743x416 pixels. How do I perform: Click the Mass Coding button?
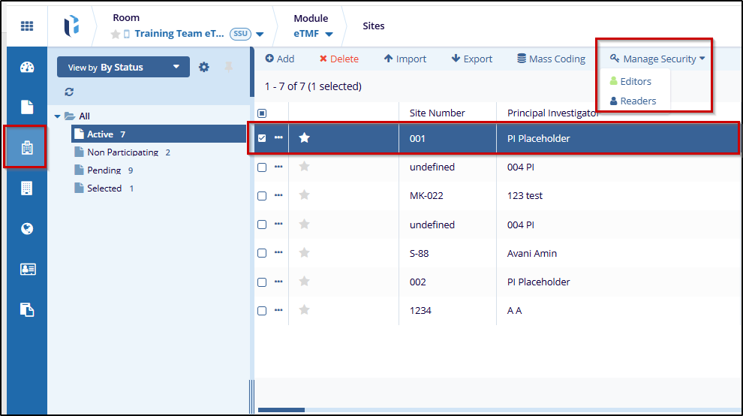[551, 59]
